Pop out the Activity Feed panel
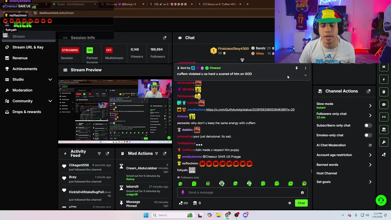The image size is (391, 220). pos(107,153)
